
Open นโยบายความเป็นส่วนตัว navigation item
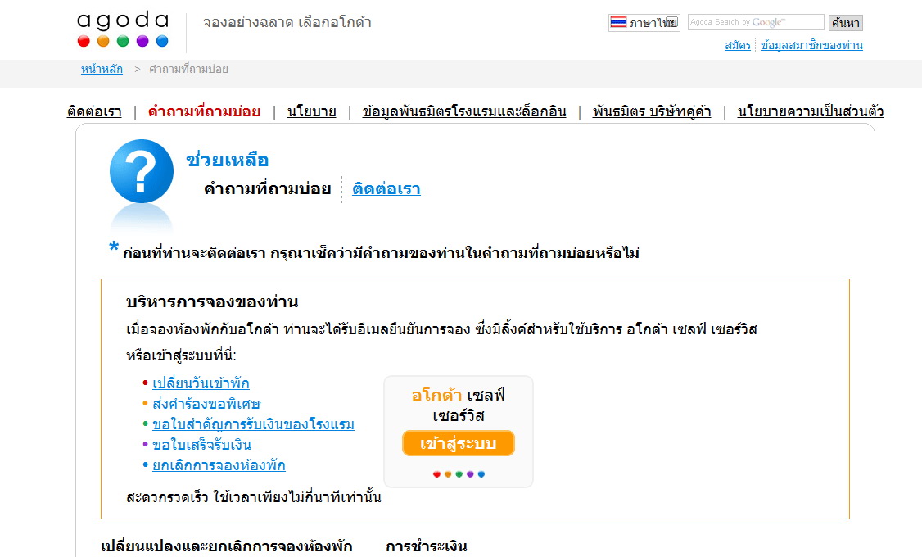tap(811, 111)
